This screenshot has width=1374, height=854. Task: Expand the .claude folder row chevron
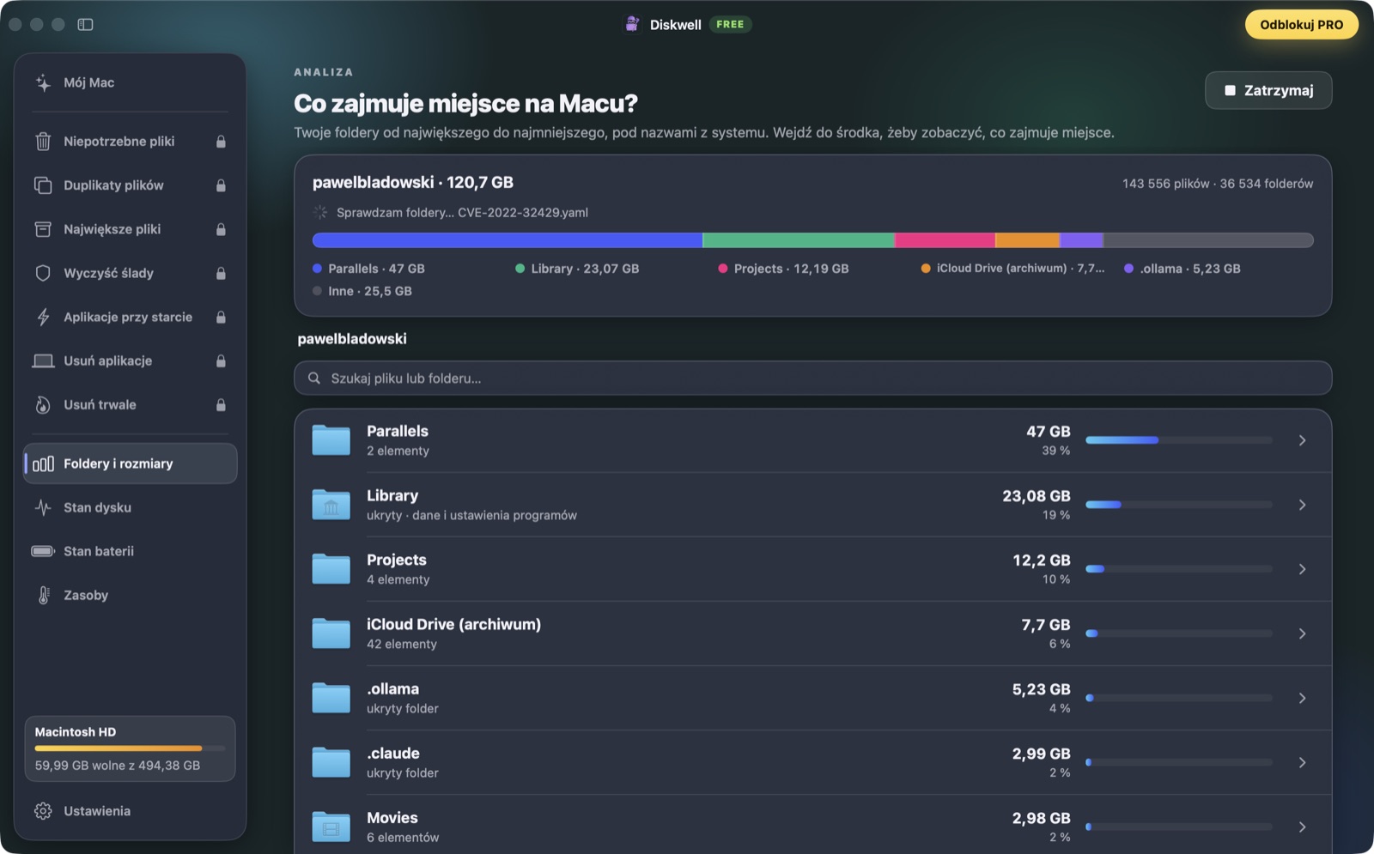tap(1302, 762)
